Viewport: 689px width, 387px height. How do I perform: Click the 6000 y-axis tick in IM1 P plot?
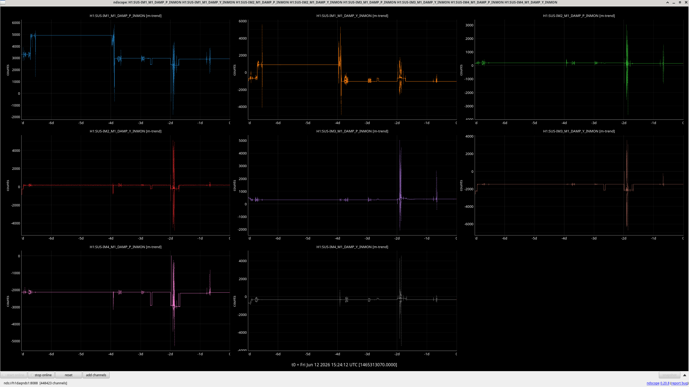(16, 23)
